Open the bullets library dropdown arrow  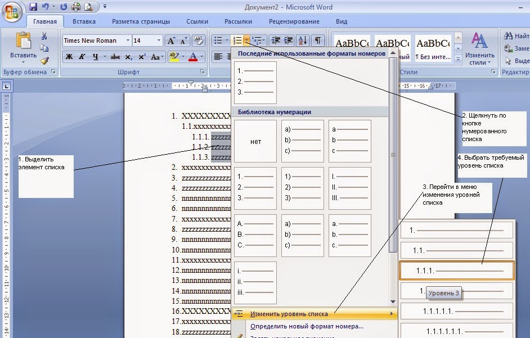coord(227,40)
